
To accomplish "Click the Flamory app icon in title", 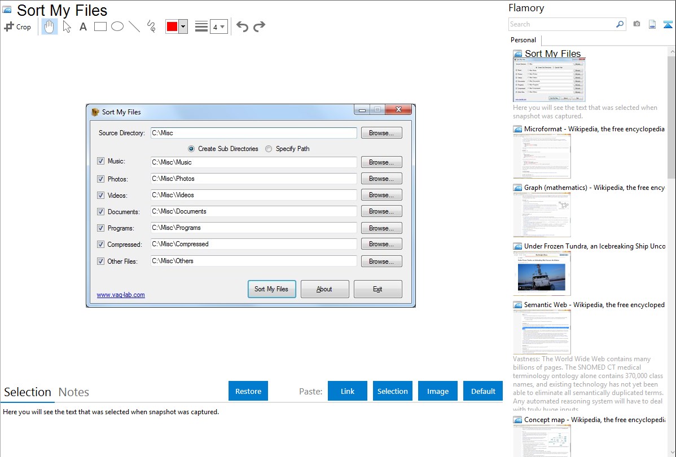I will [x=7, y=10].
